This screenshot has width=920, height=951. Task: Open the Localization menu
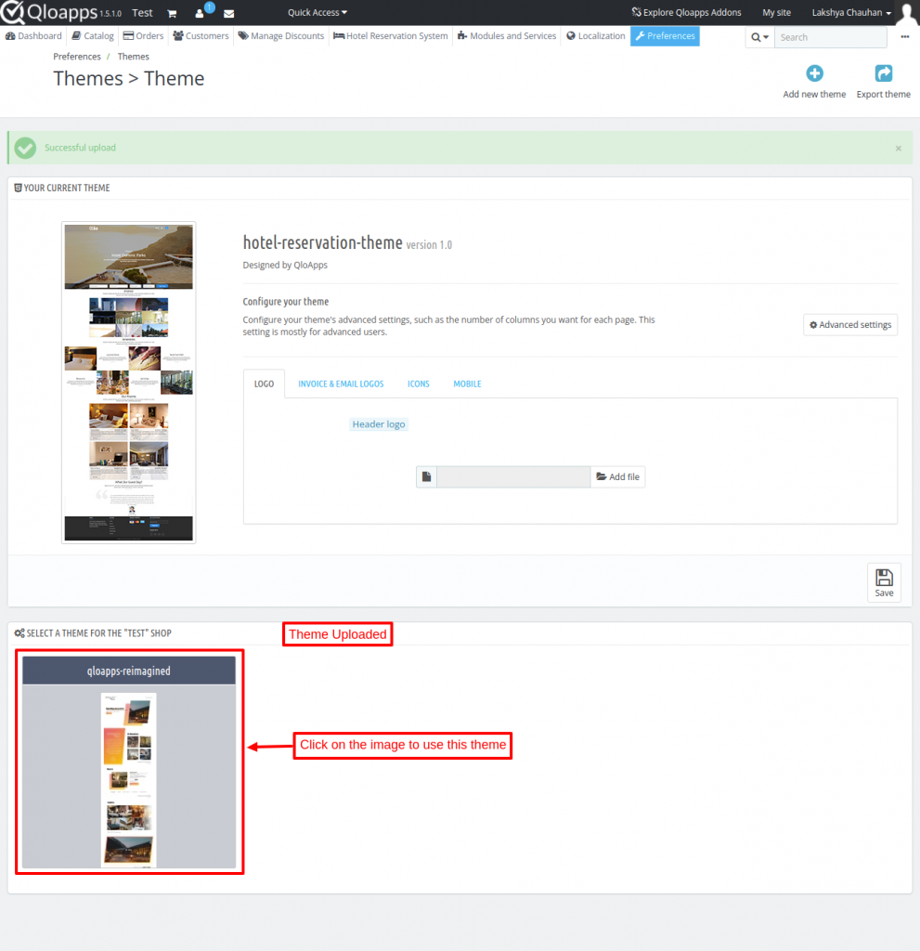[596, 36]
